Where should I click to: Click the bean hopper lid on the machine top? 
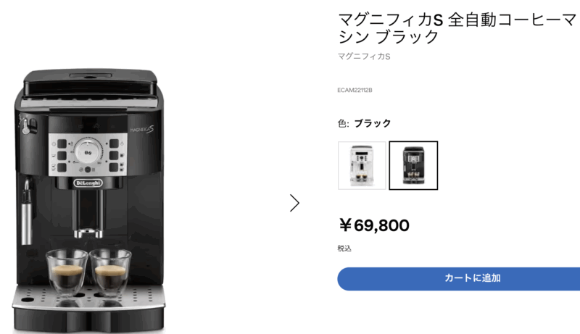[x=91, y=82]
